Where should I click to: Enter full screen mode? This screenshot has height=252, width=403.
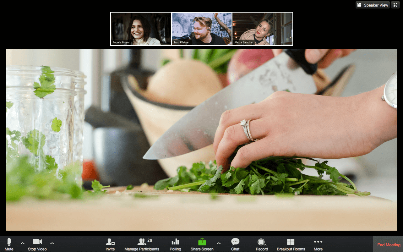click(395, 5)
